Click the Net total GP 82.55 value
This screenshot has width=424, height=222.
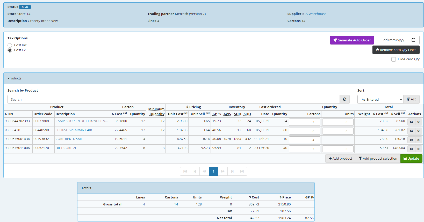(x=309, y=218)
